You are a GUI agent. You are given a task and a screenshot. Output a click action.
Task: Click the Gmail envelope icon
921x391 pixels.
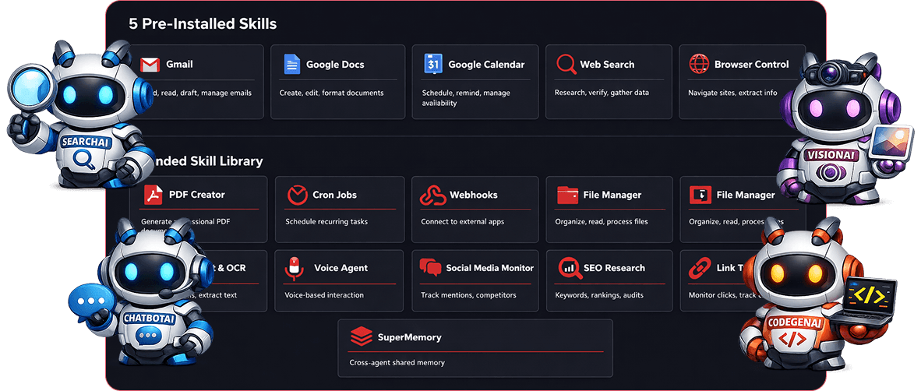[150, 65]
